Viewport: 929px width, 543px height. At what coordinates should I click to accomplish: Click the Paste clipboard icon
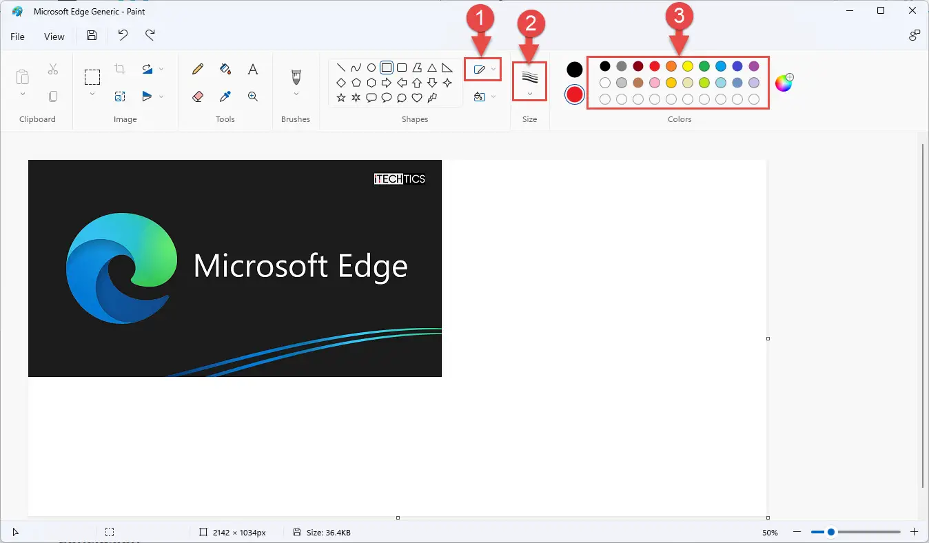tap(23, 76)
